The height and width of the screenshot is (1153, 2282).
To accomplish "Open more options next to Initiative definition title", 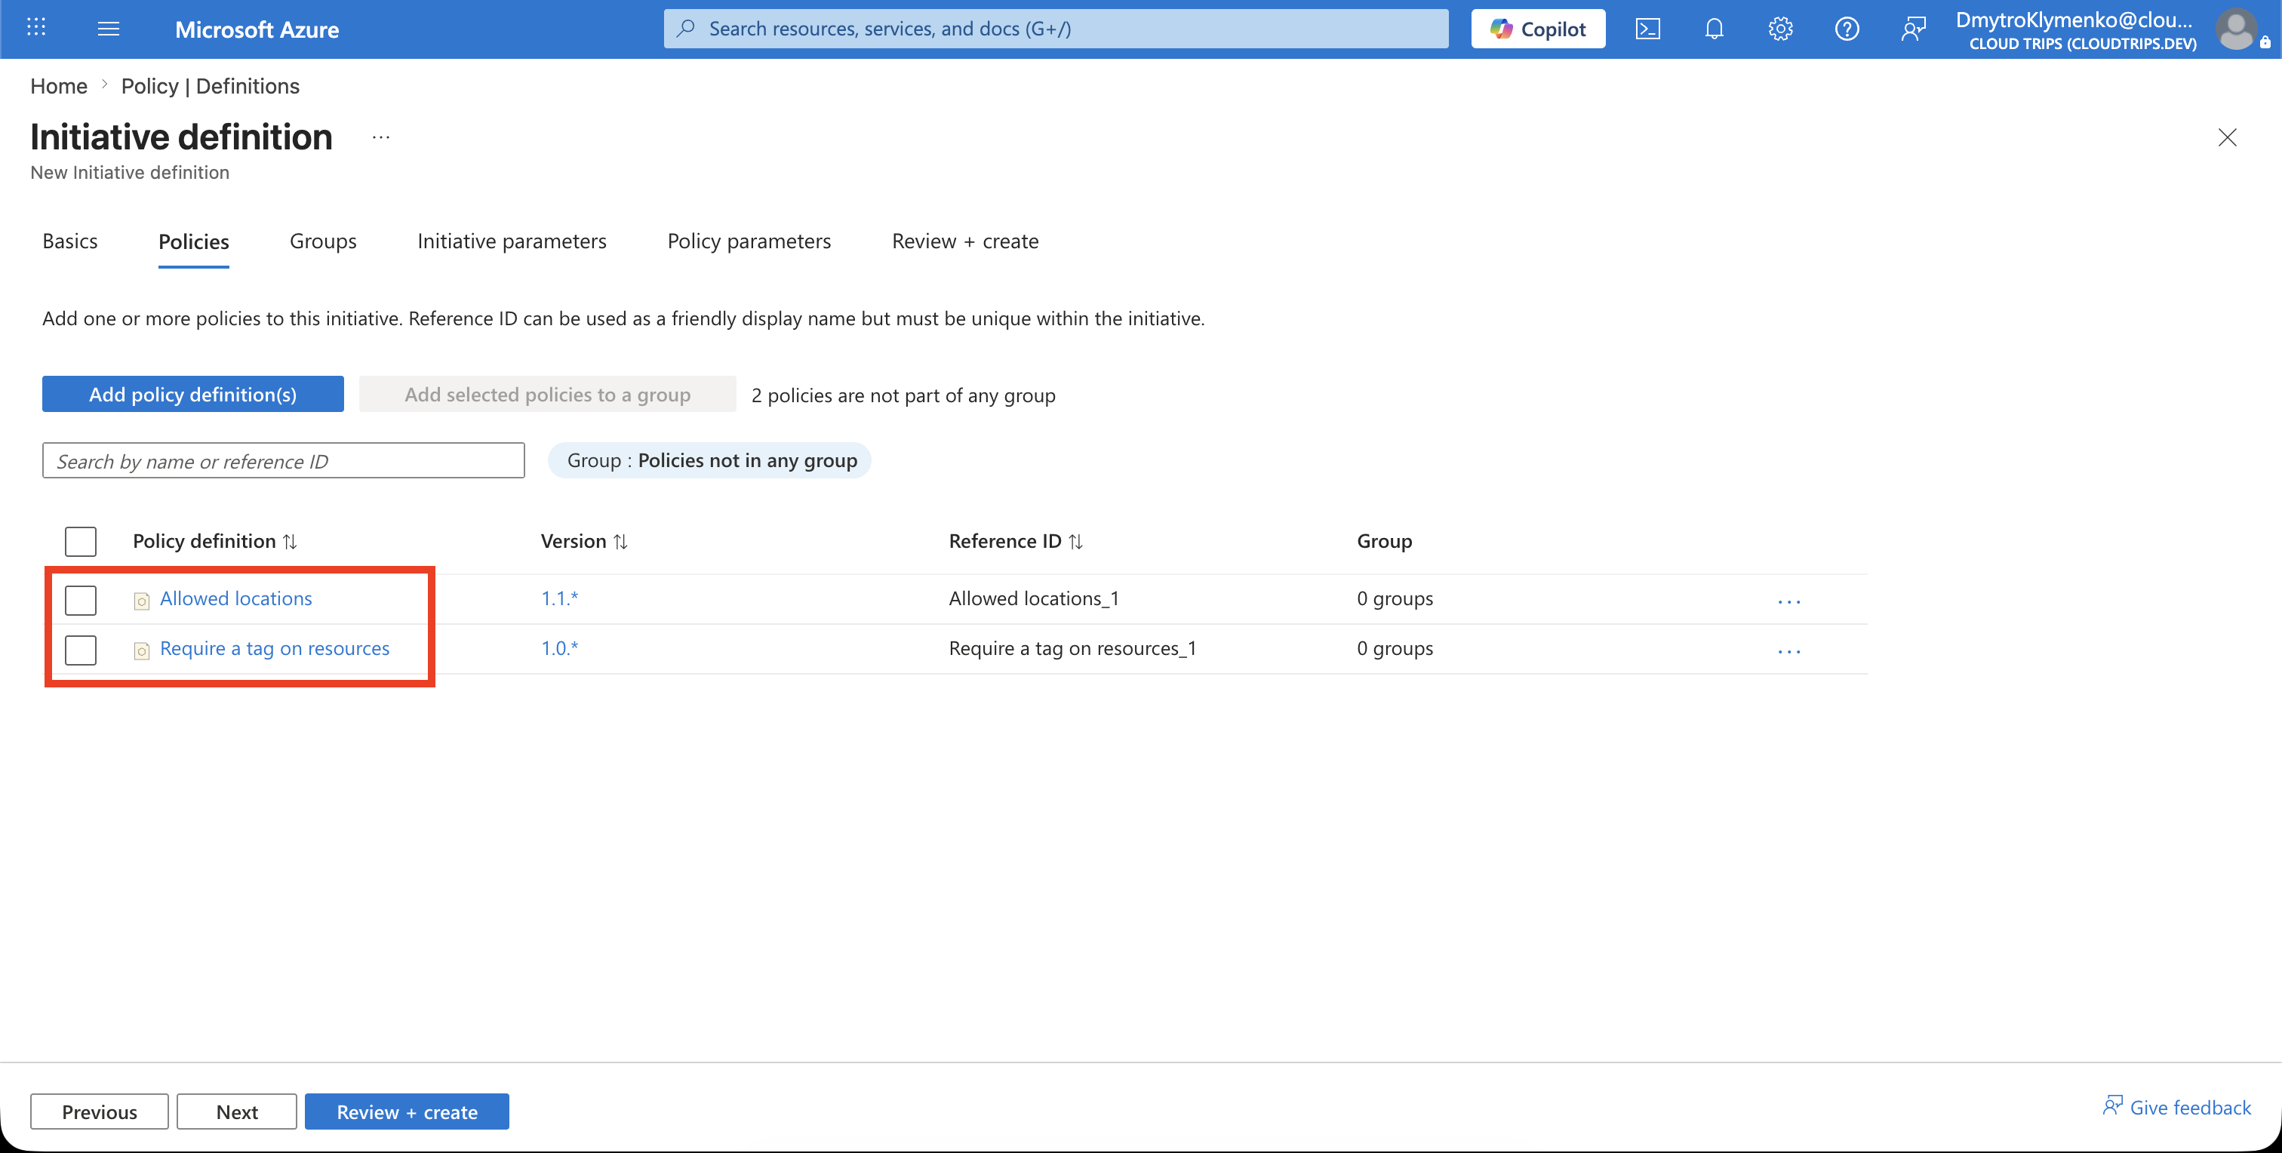I will coord(381,137).
